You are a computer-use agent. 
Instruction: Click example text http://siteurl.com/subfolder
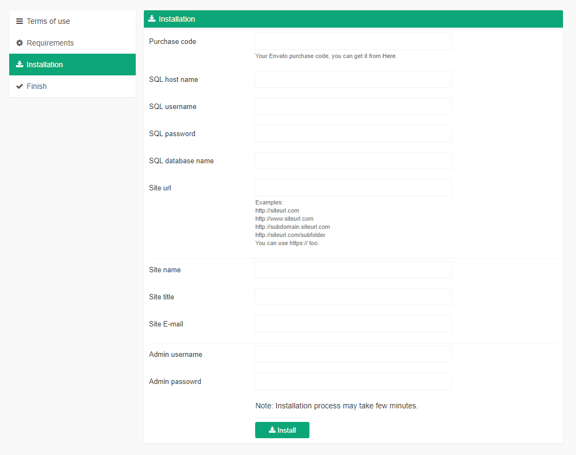pyautogui.click(x=290, y=235)
